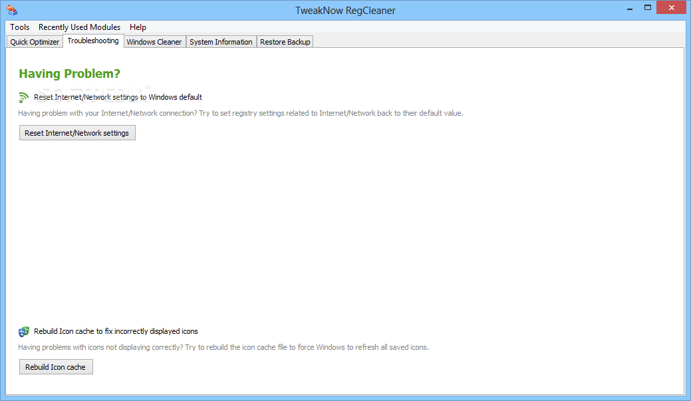Click the icon cache description paragraph
The height and width of the screenshot is (401, 691).
pyautogui.click(x=223, y=347)
